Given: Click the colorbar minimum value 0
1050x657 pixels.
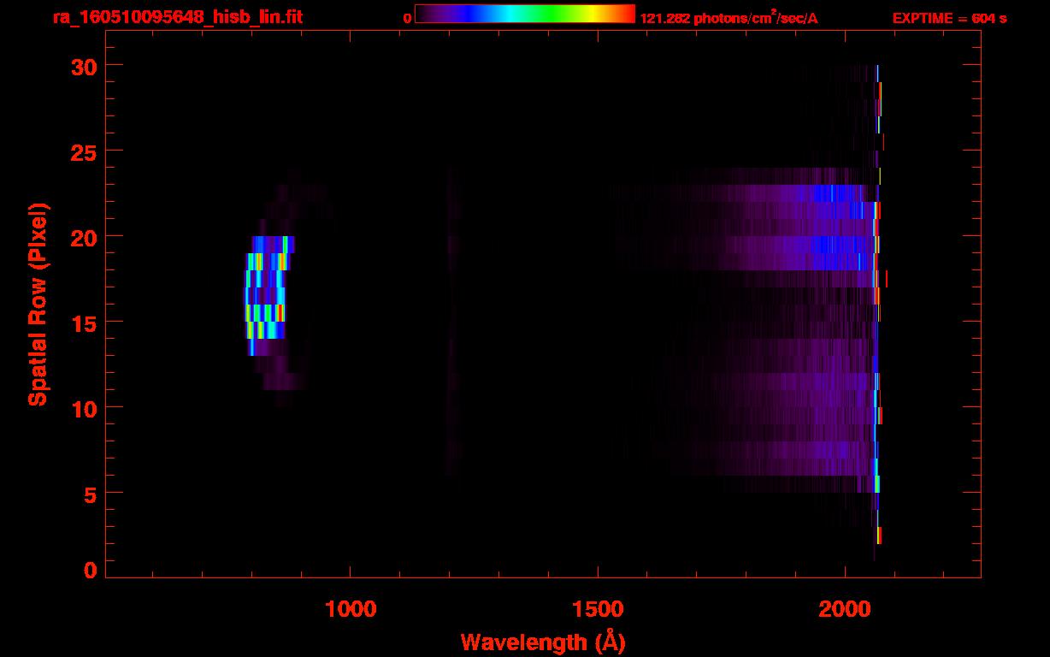Looking at the screenshot, I should tap(407, 18).
